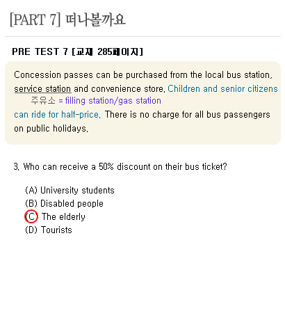Click the 'Concession passes' opening sentence
Image resolution: width=285 pixels, height=334 pixels.
click(143, 75)
